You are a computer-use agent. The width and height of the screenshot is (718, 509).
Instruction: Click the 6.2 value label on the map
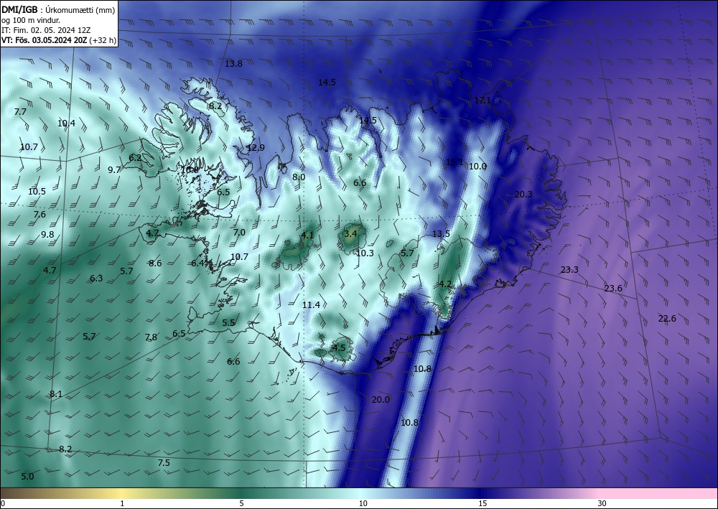[x=135, y=158]
